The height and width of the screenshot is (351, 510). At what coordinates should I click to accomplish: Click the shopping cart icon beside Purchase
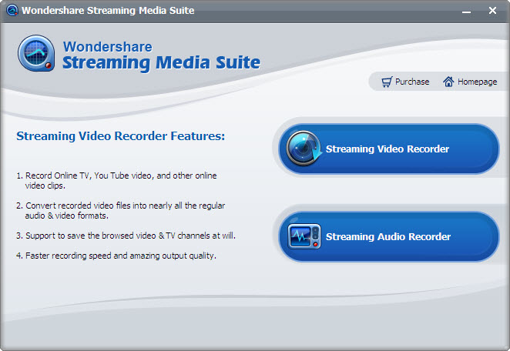387,82
